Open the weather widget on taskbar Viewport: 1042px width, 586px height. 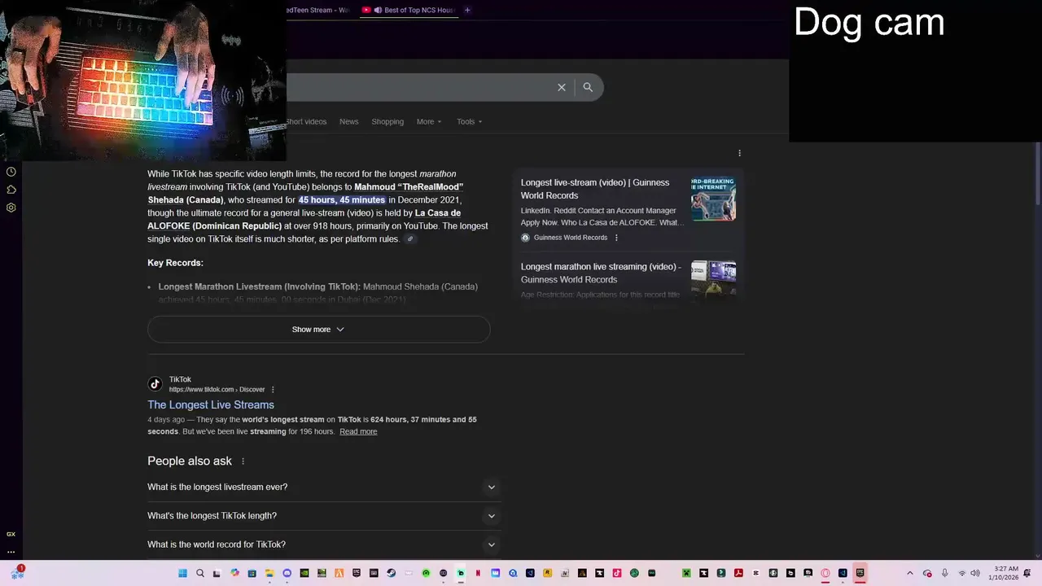pos(17,572)
